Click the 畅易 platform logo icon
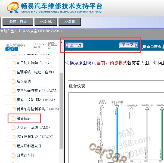164x163 pixels. pyautogui.click(x=13, y=7)
